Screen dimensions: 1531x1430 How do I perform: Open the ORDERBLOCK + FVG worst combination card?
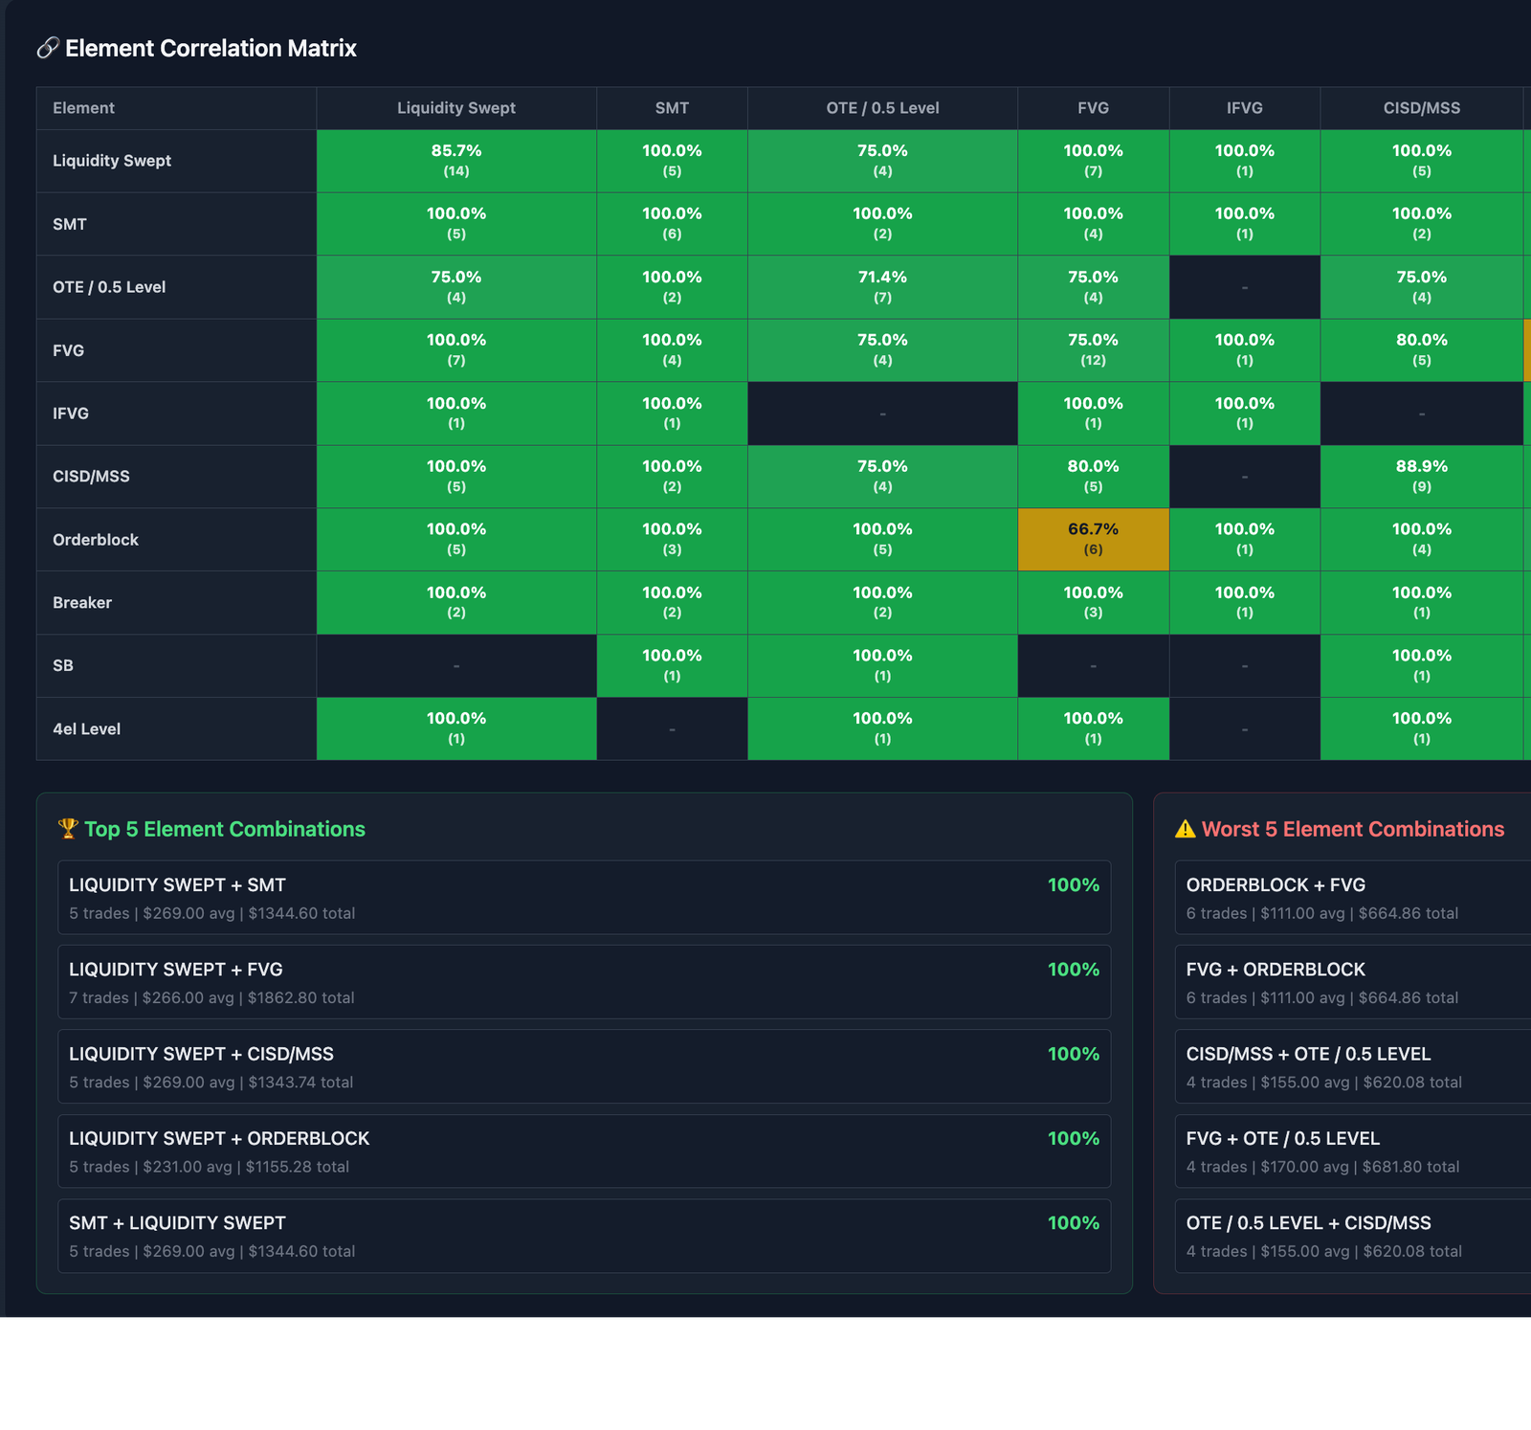point(1353,898)
